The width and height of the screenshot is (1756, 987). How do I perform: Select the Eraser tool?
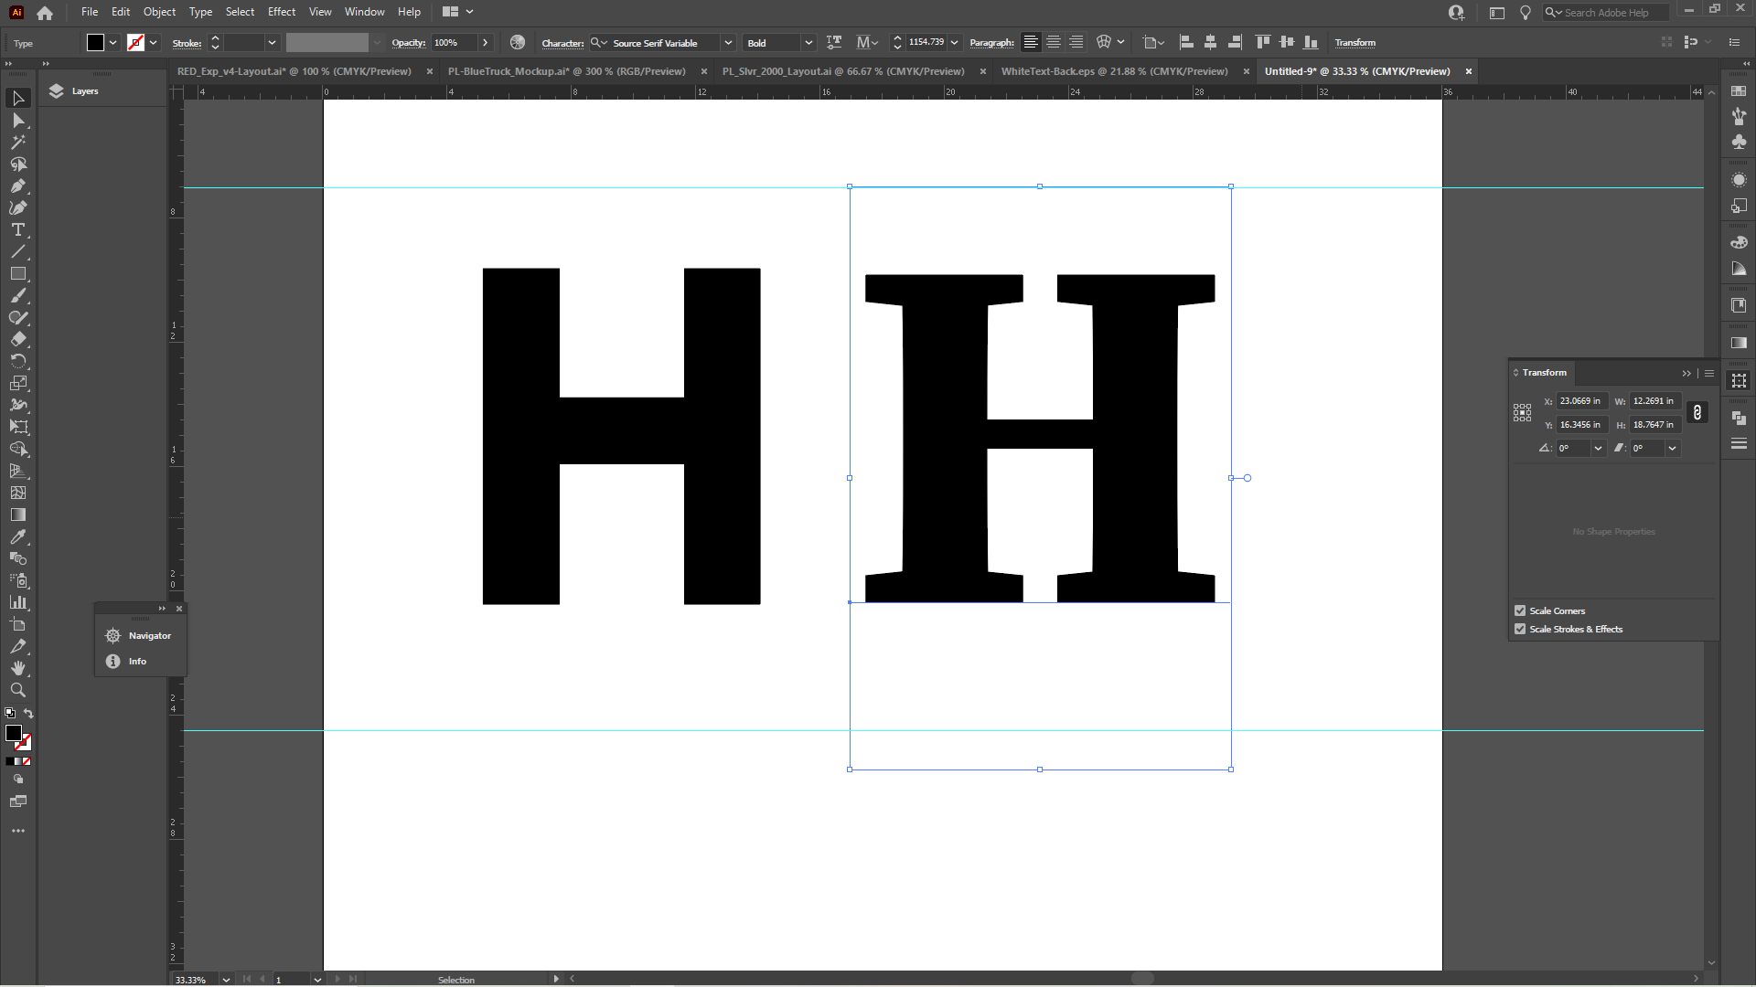tap(18, 339)
